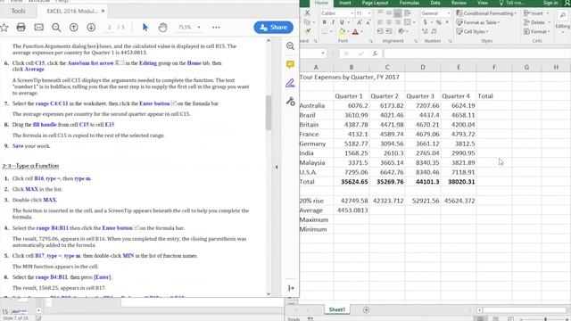
Task: Open the Fill & Sign pen tool
Action: [290, 83]
